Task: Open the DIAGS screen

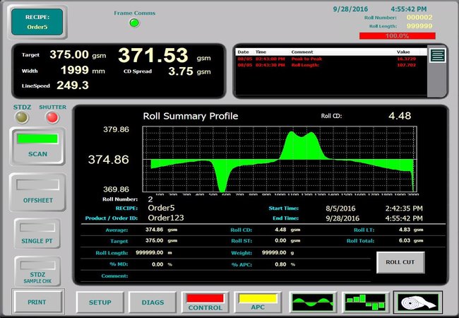Action: (153, 302)
